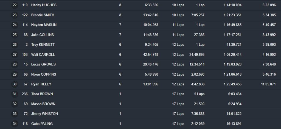This screenshot has height=129, width=281.
Task: Click rider name Jake COLLINS
Action: coord(43,35)
